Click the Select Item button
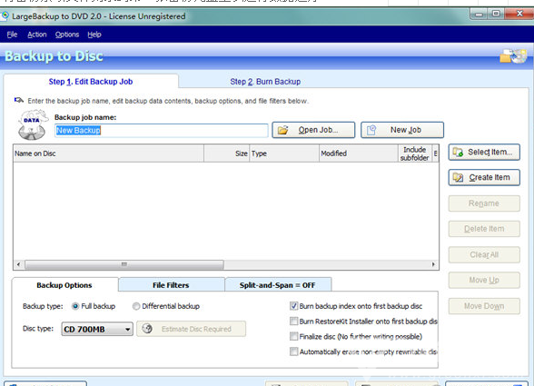534x386 pixels. (484, 152)
